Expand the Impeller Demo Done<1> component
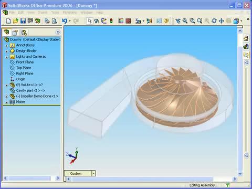252x189 pixels. [x=7, y=97]
